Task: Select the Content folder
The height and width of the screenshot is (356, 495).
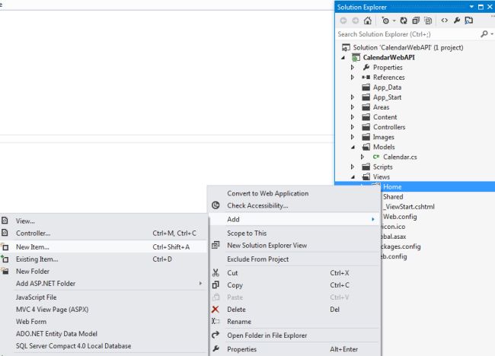Action: (x=385, y=117)
